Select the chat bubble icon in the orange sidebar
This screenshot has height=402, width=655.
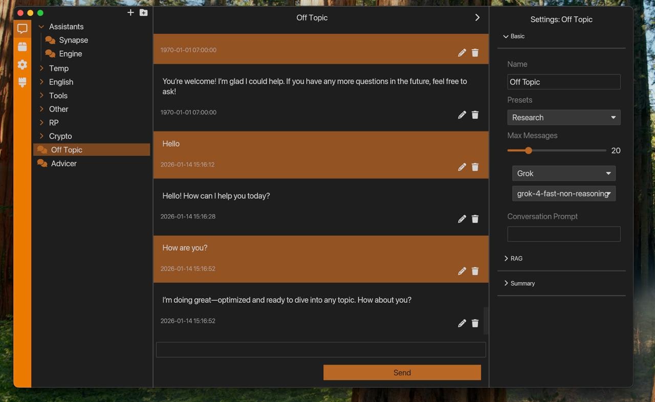pyautogui.click(x=22, y=28)
